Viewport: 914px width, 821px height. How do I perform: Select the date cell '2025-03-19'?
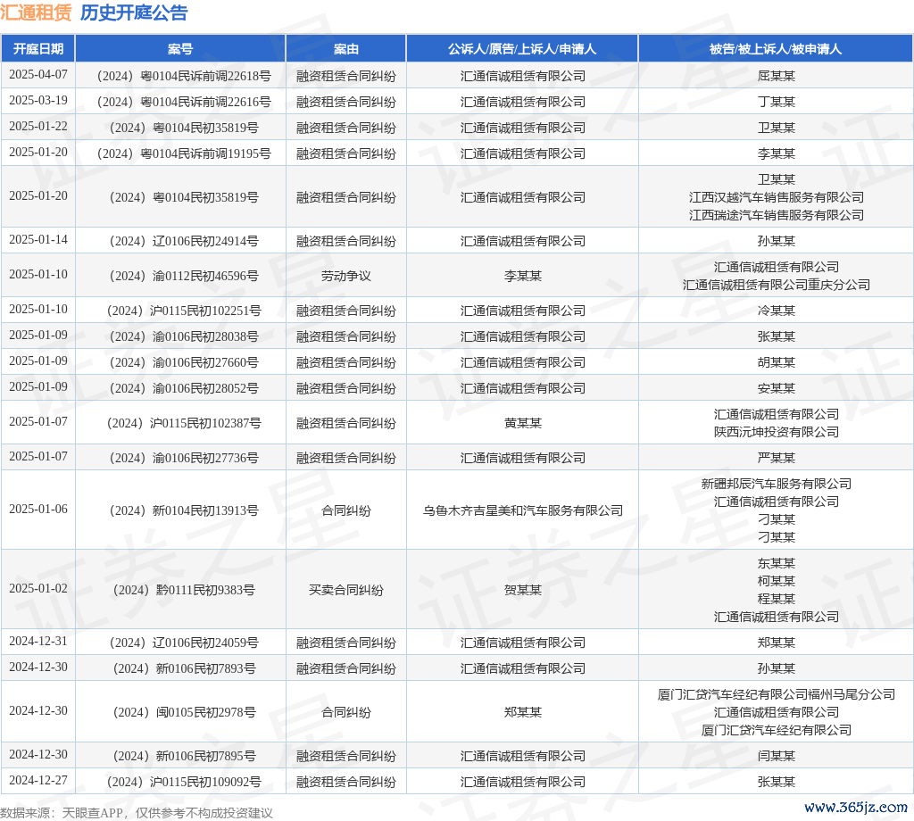[x=38, y=100]
